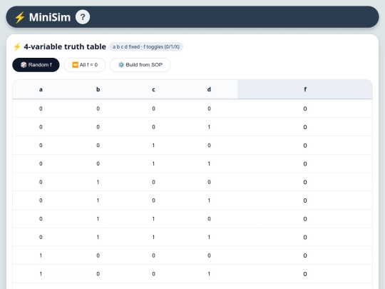Open the help question mark icon
The image size is (385, 289).
[83, 17]
